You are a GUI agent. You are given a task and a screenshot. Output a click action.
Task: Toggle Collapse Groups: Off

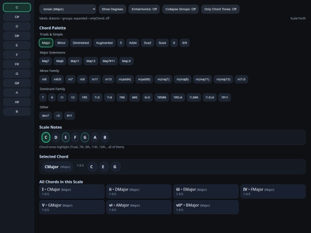(180, 9)
